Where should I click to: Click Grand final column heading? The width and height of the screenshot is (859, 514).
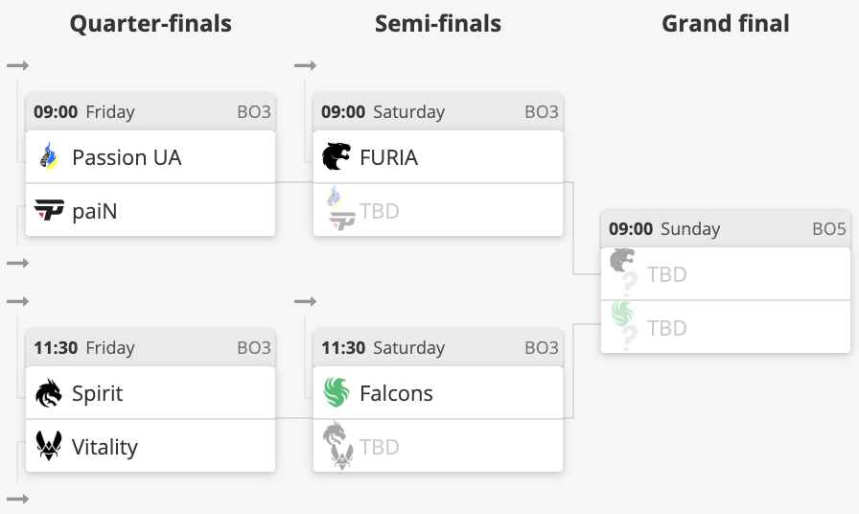click(726, 24)
